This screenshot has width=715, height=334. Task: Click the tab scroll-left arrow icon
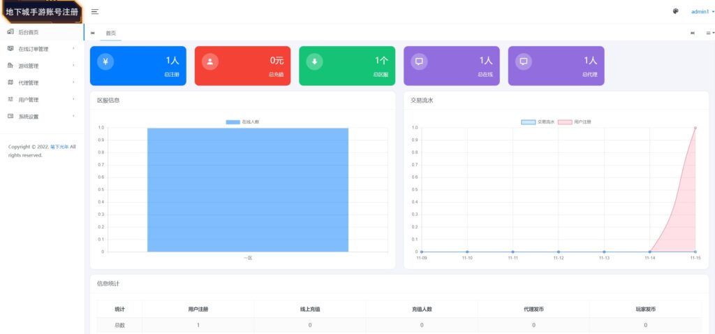pyautogui.click(x=93, y=33)
